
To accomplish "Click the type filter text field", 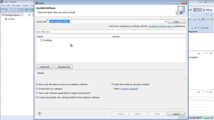I will (111, 32).
